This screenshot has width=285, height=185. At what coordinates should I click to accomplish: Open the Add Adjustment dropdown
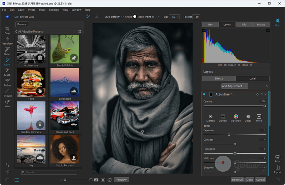pyautogui.click(x=235, y=86)
